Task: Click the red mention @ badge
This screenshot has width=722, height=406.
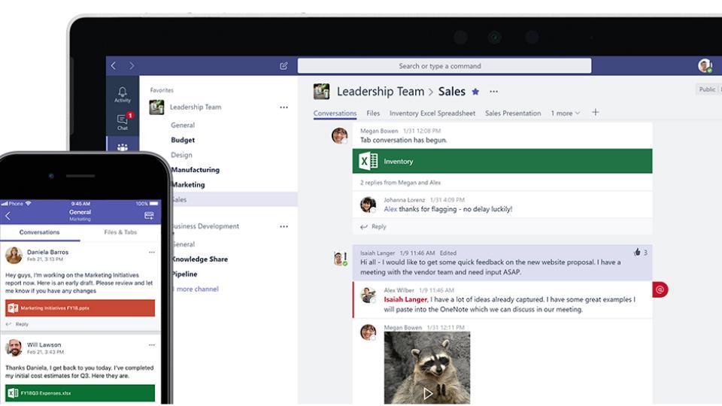Action: tap(660, 289)
